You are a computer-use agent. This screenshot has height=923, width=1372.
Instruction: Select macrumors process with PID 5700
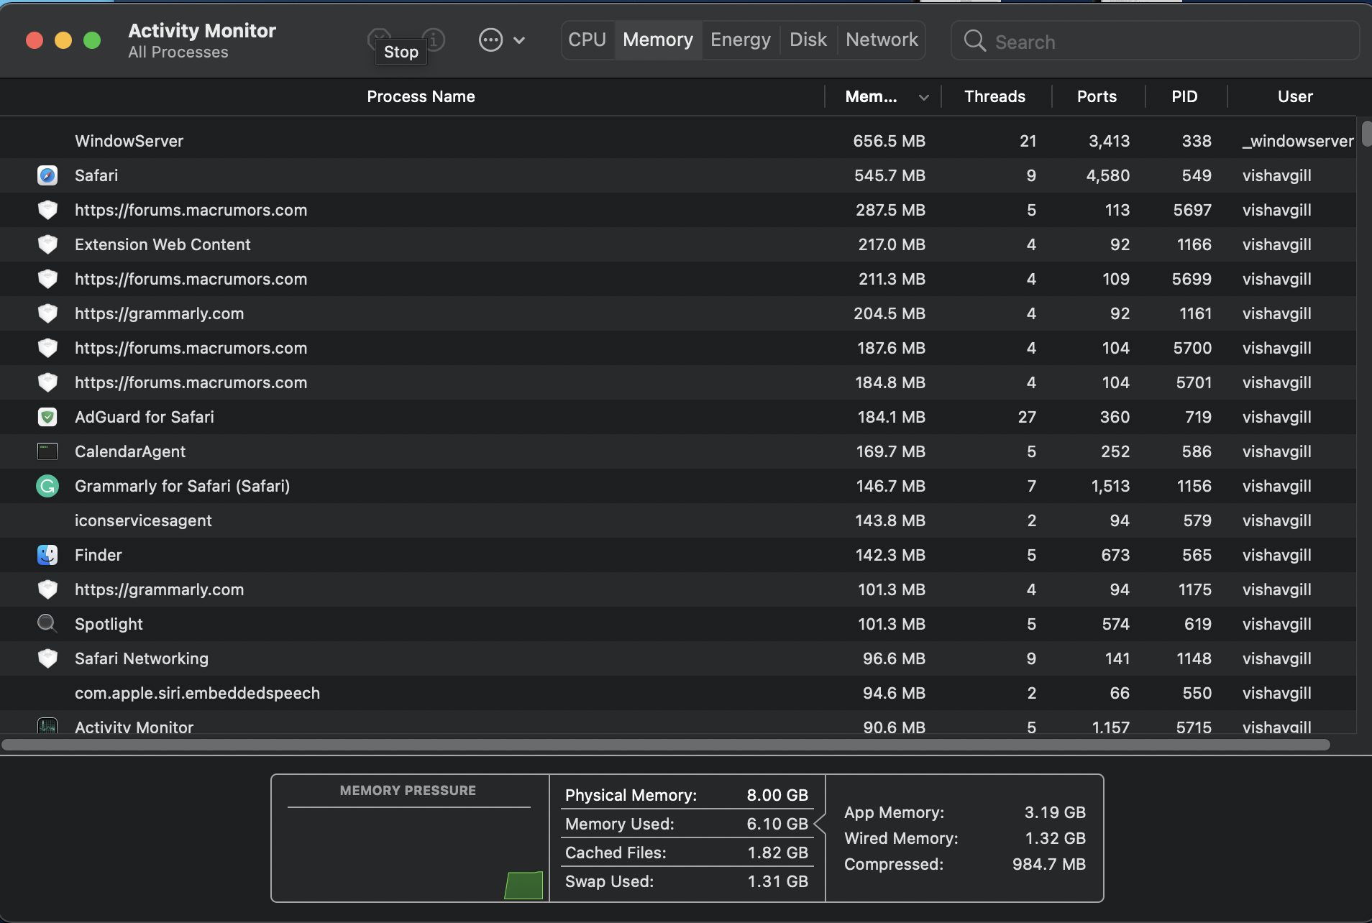pos(191,348)
